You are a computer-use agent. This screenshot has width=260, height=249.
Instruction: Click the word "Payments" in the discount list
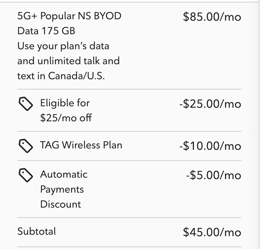62,189
